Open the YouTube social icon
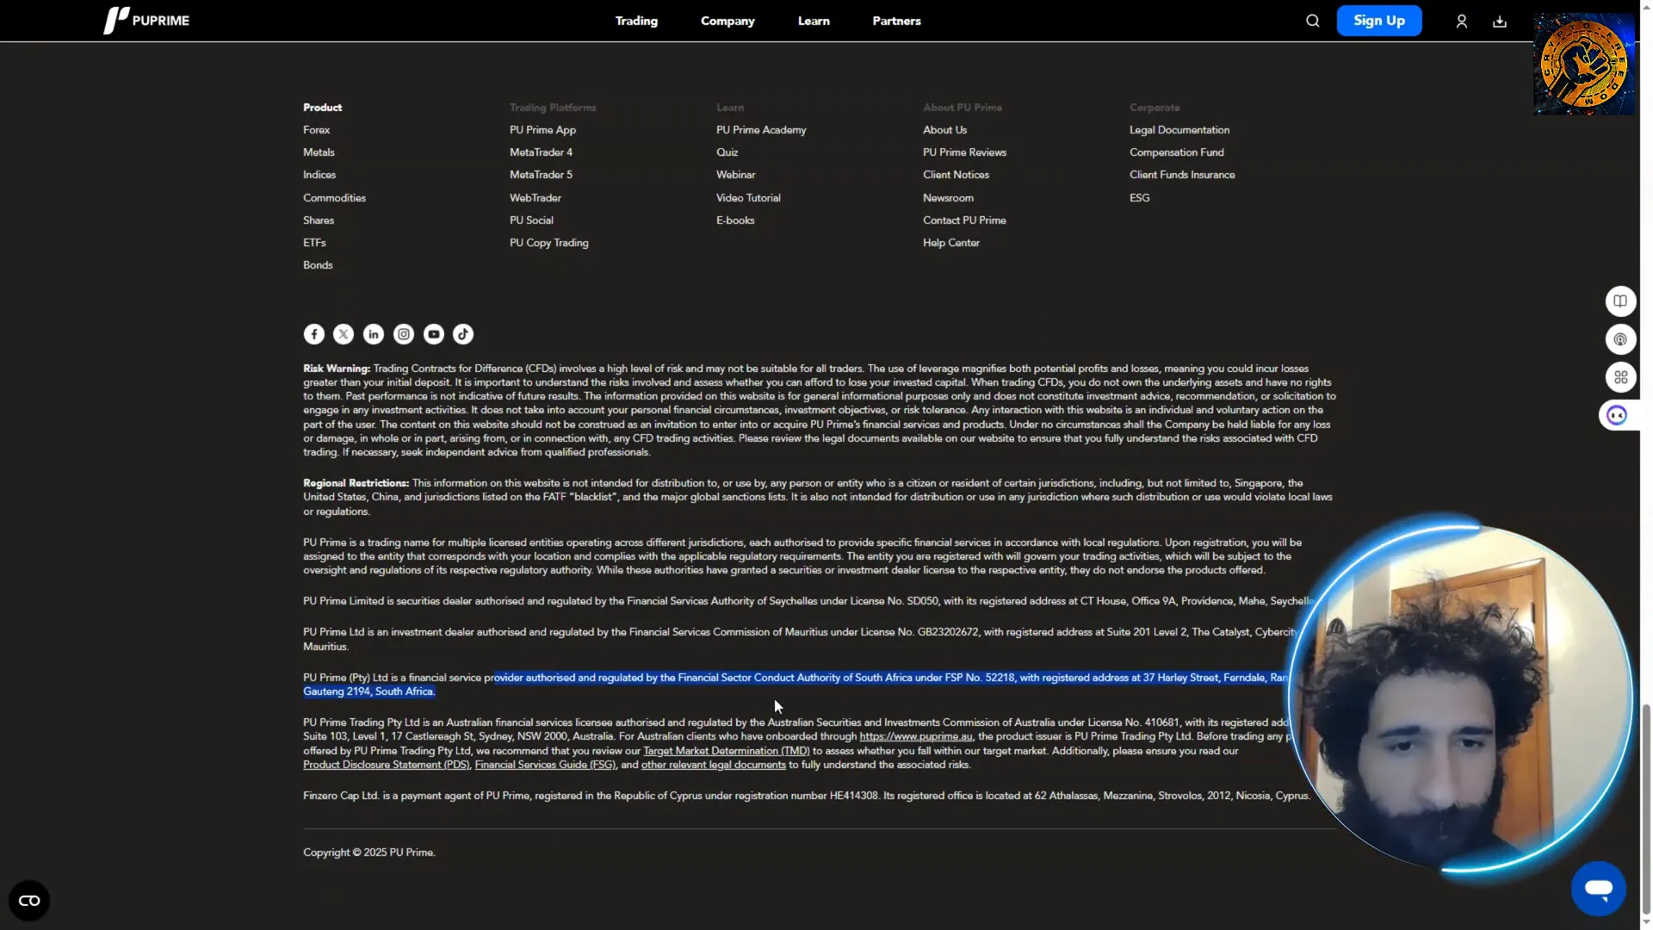 click(x=434, y=334)
